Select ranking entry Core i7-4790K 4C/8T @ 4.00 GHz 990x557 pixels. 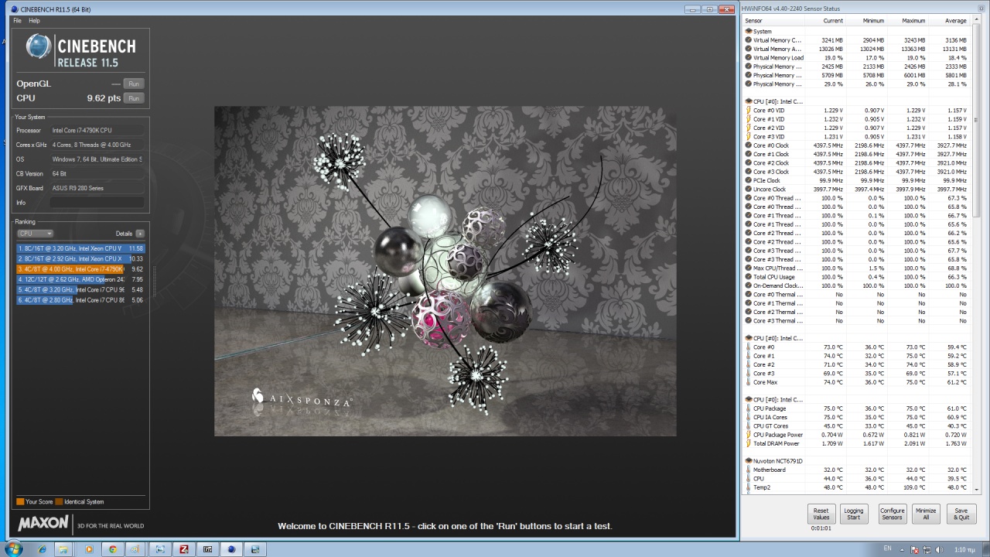pyautogui.click(x=80, y=269)
